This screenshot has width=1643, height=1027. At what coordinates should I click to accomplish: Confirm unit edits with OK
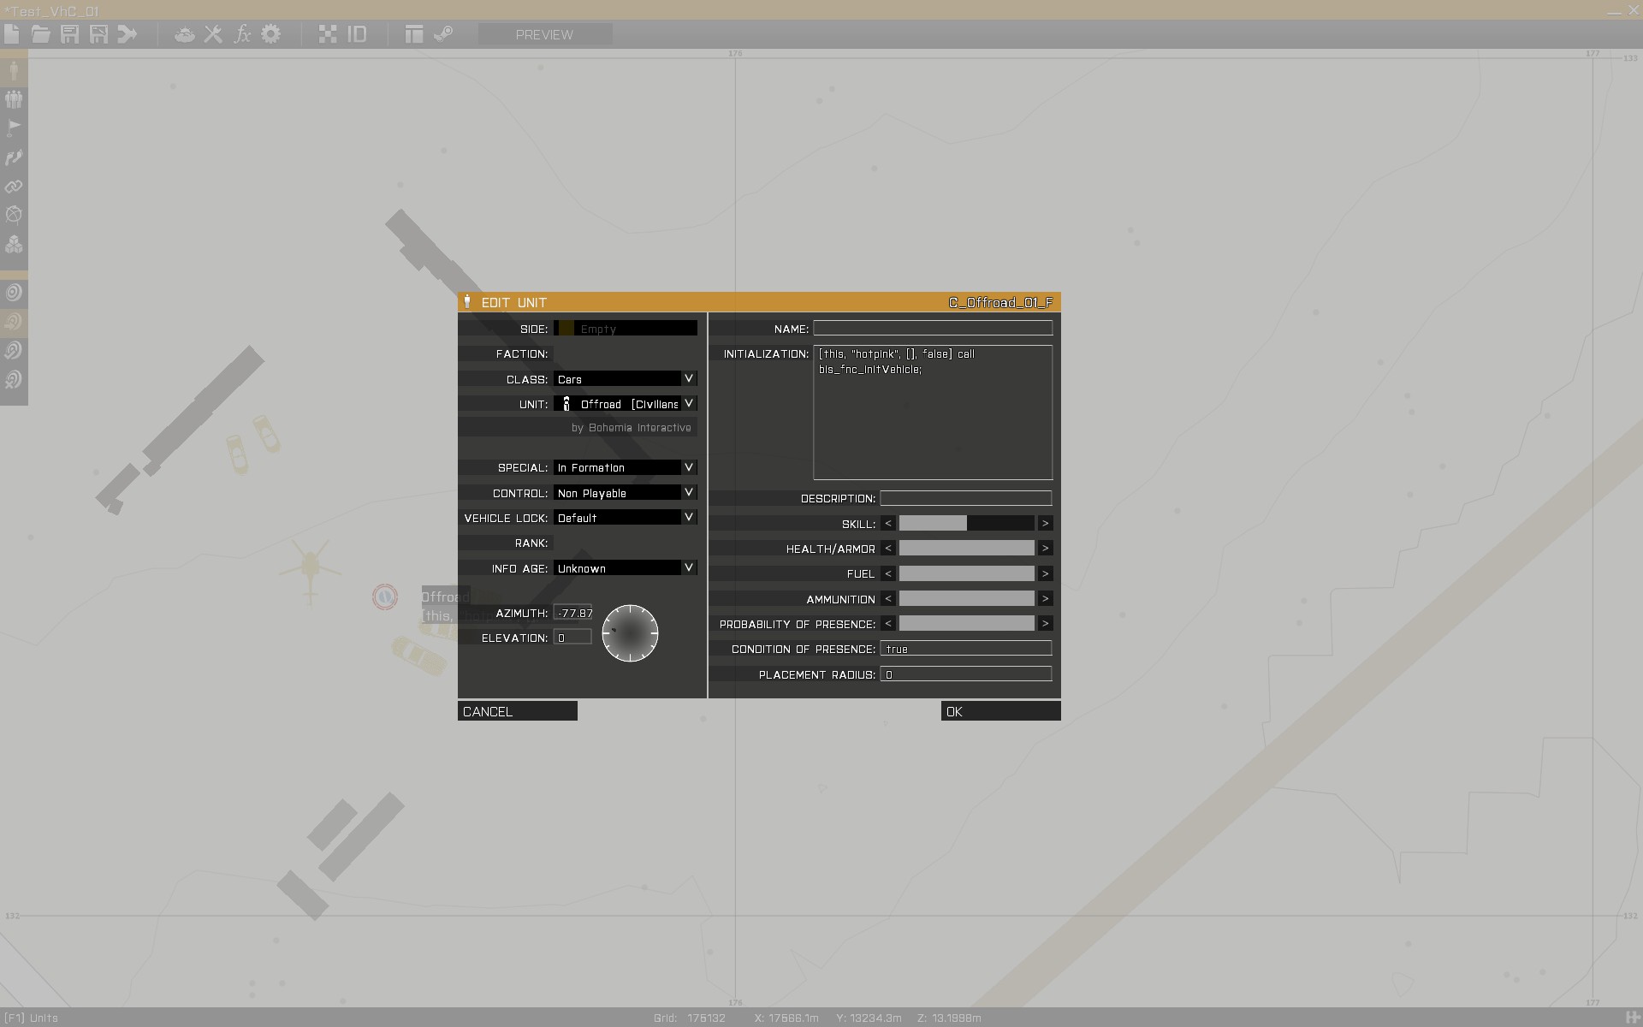[x=999, y=710]
